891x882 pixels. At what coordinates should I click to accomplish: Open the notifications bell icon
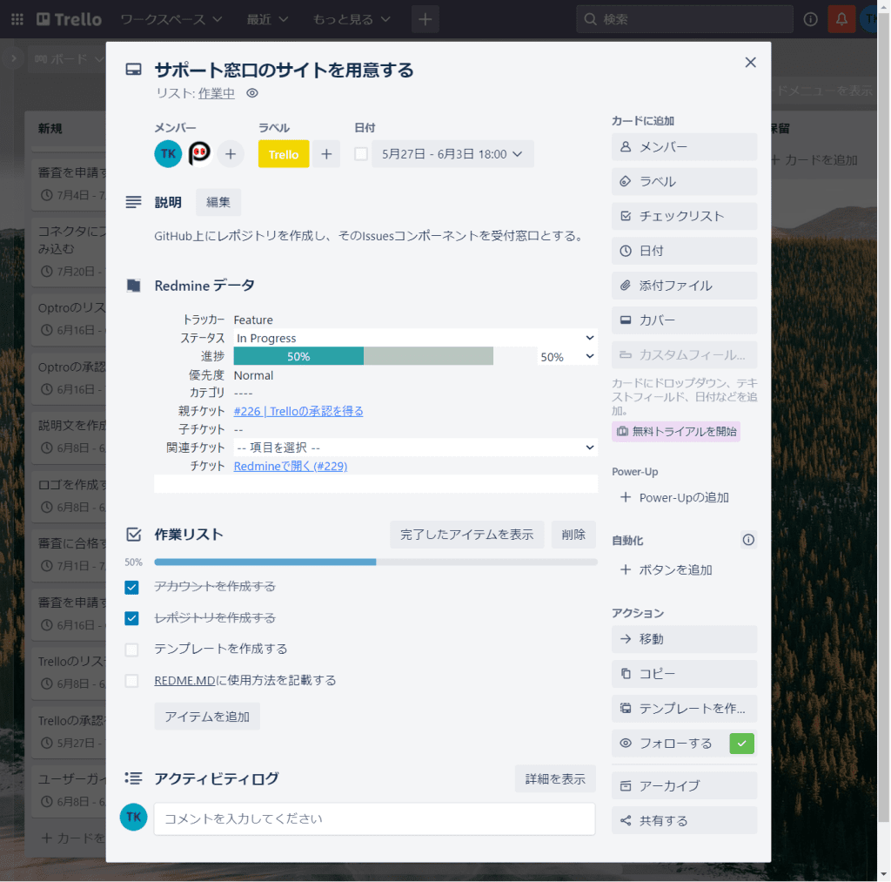coord(841,19)
